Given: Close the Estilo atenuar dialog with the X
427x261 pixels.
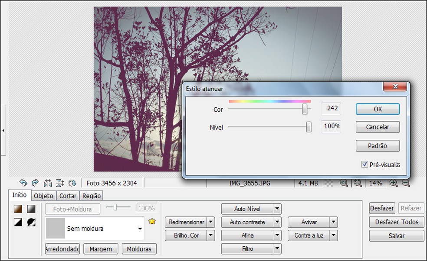Looking at the screenshot, I should tap(395, 87).
